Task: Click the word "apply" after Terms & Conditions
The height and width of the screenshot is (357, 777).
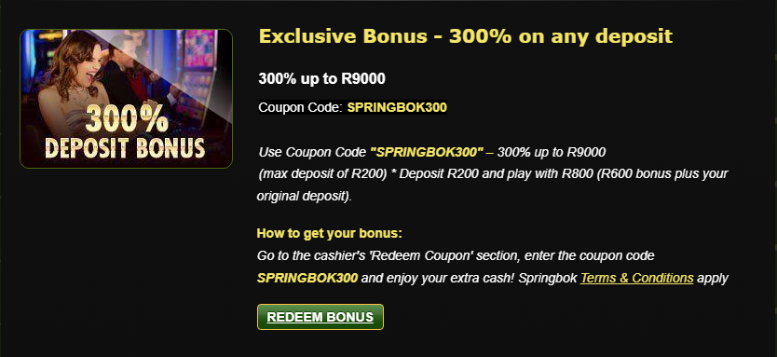Action: pyautogui.click(x=713, y=278)
